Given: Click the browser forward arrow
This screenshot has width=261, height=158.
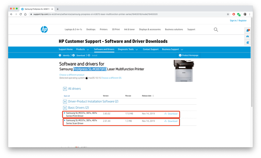Looking at the screenshot, I should click(x=16, y=14).
